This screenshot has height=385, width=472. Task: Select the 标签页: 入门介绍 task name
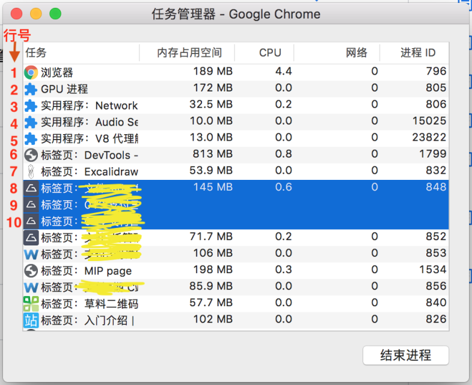pyautogui.click(x=88, y=320)
